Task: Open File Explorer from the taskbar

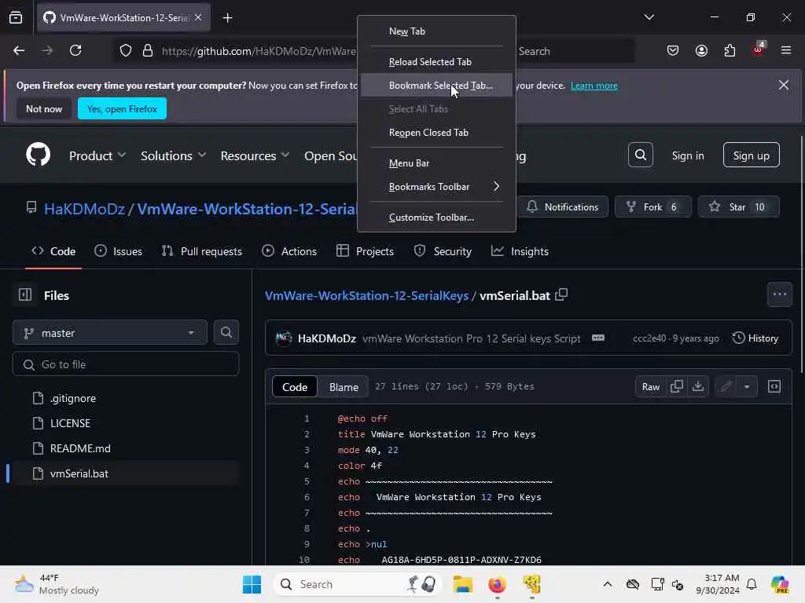Action: coord(462,584)
